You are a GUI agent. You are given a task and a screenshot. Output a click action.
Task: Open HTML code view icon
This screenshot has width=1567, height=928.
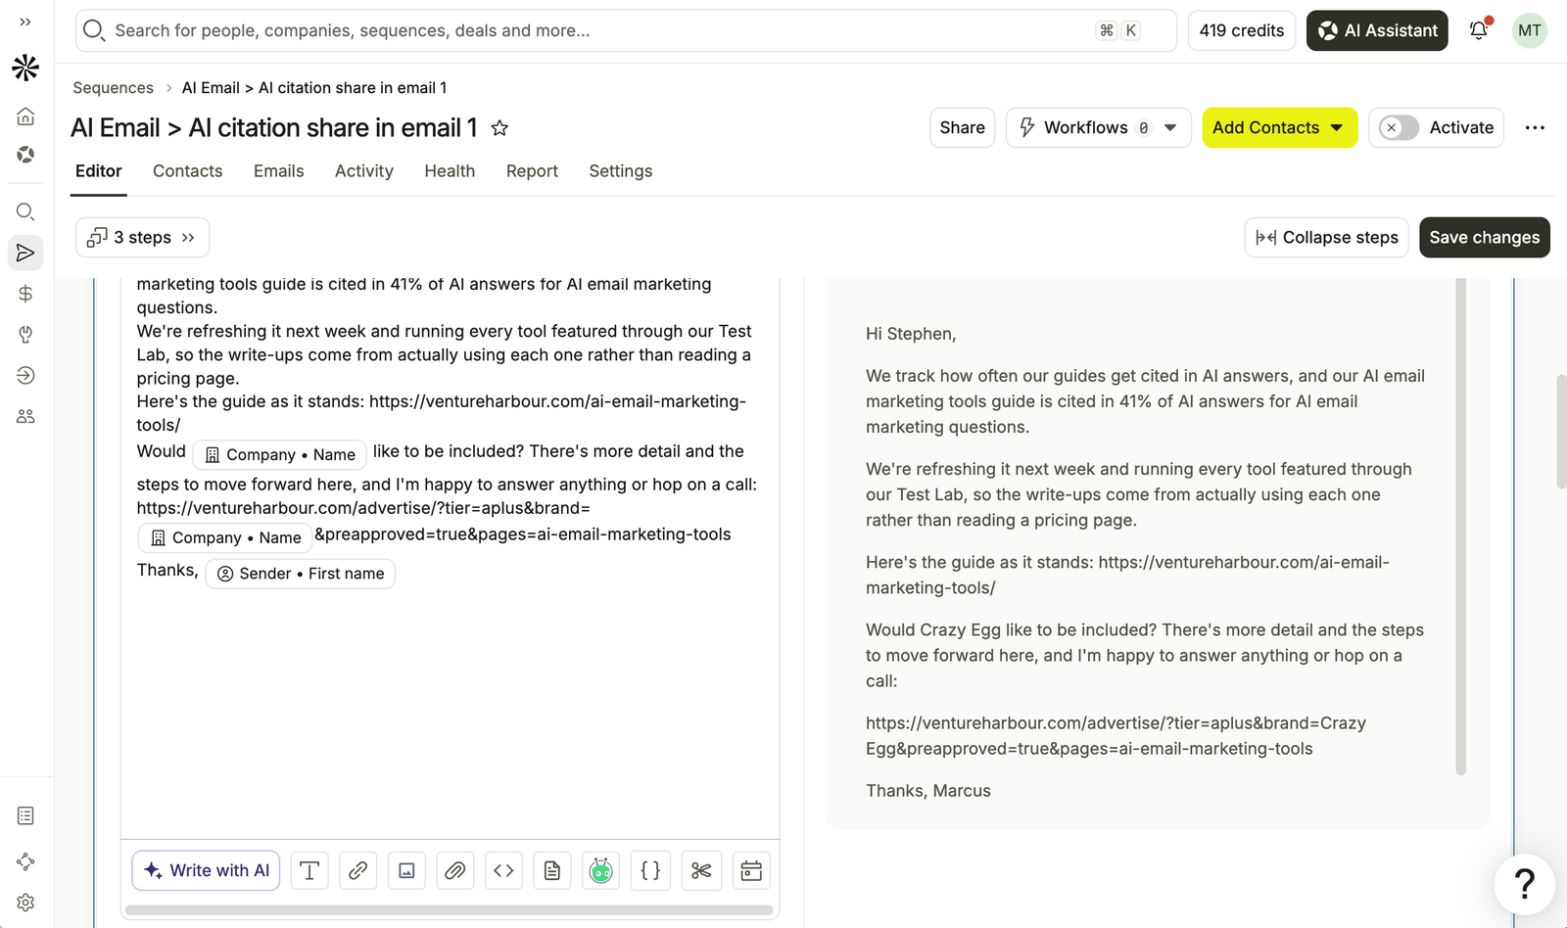click(503, 870)
